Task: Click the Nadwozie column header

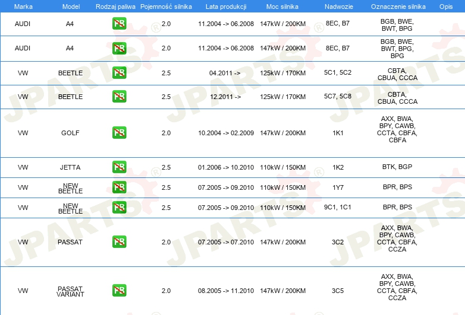Action: [x=339, y=7]
